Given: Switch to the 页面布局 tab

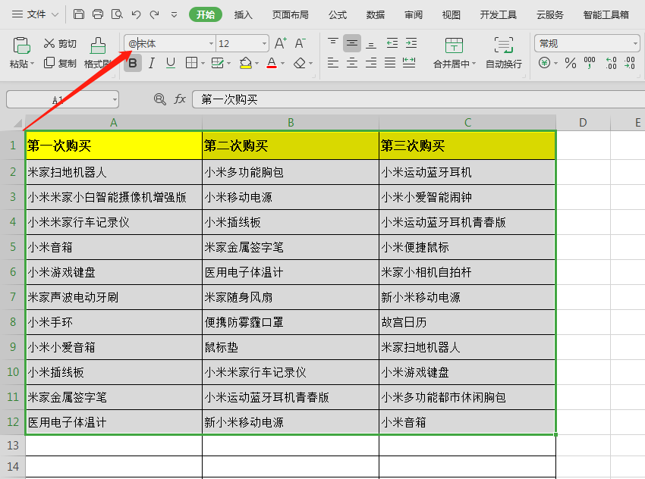Looking at the screenshot, I should [x=291, y=15].
